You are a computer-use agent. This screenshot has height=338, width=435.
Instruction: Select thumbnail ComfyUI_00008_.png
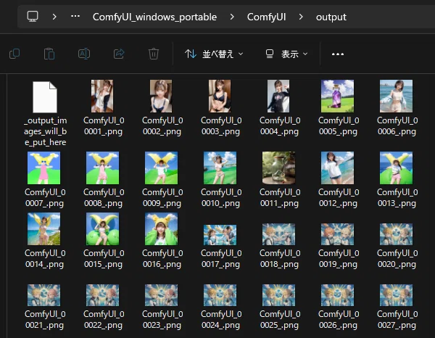click(x=103, y=168)
